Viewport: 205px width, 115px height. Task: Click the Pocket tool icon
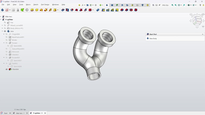point(63,10)
